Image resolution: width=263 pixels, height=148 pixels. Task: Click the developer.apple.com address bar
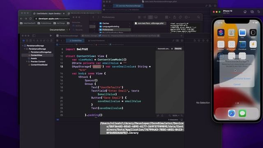52,18
